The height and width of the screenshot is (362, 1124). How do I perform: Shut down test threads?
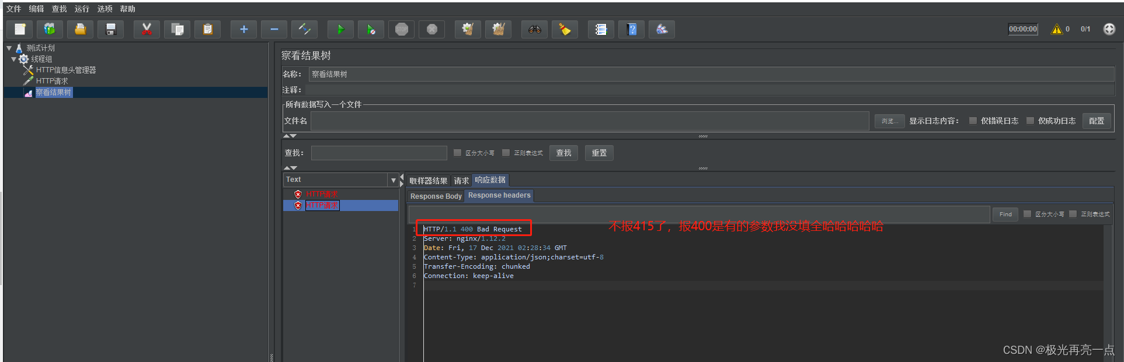432,29
